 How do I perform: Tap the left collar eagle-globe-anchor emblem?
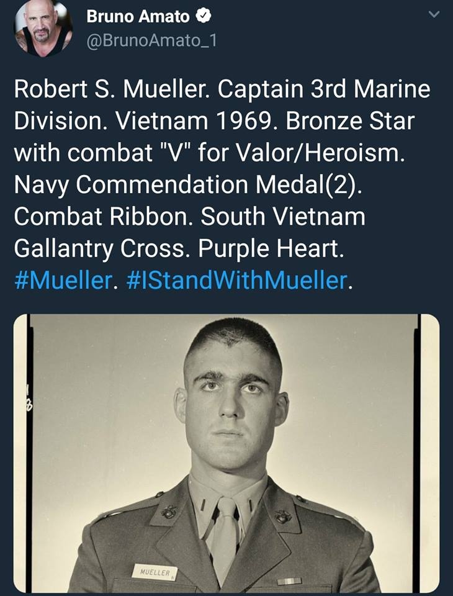click(169, 512)
